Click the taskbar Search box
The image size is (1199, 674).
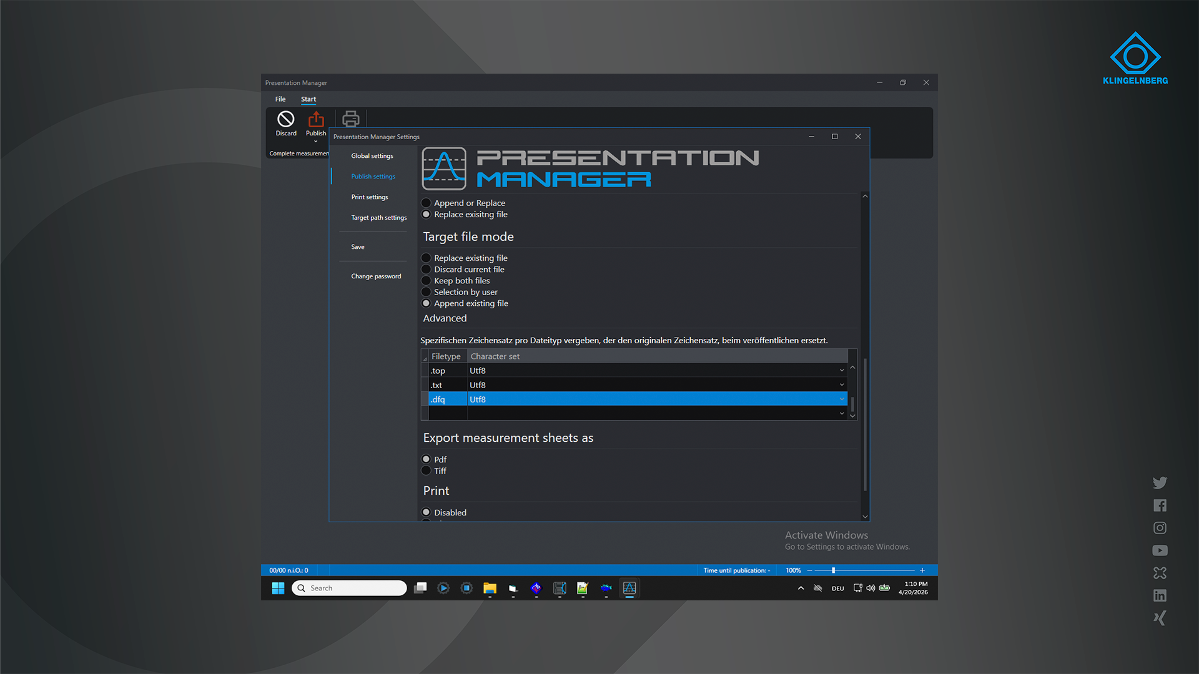(x=349, y=588)
